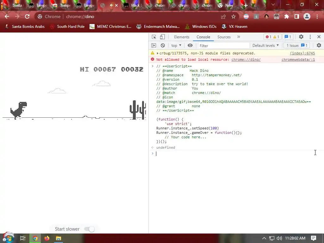Open the message count badge in DevTools

tap(288, 37)
